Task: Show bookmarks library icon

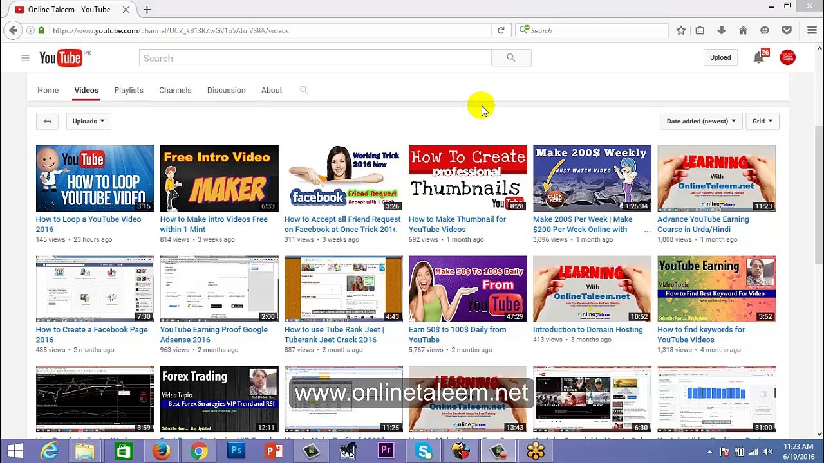Action: pos(700,30)
